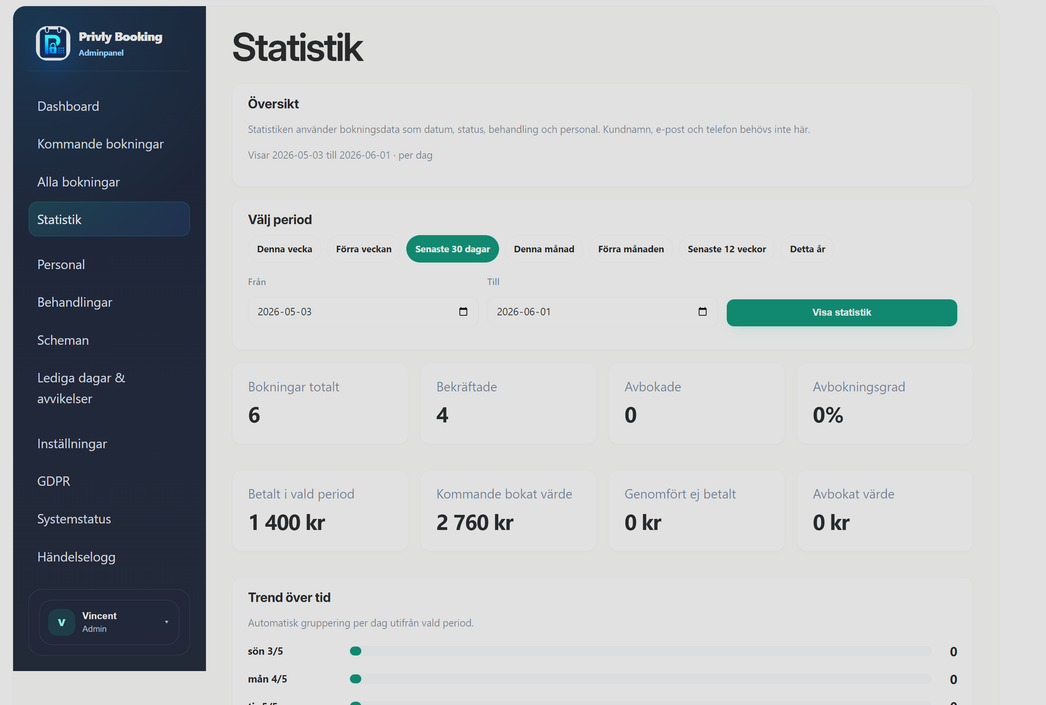Click the Bekräftade stat card
Screen dimensions: 1046x705
508,403
